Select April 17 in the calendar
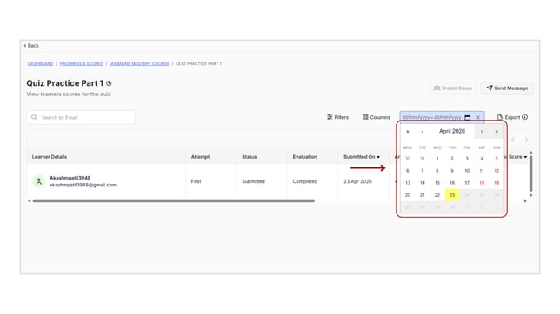The width and height of the screenshot is (560, 314). 467,183
